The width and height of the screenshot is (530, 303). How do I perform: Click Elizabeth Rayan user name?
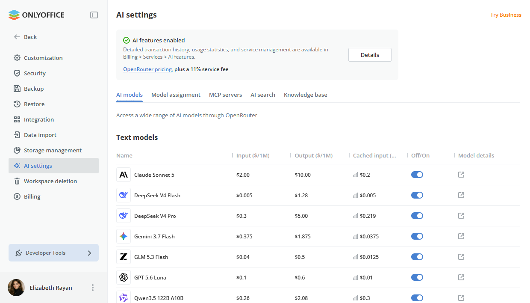tap(51, 288)
